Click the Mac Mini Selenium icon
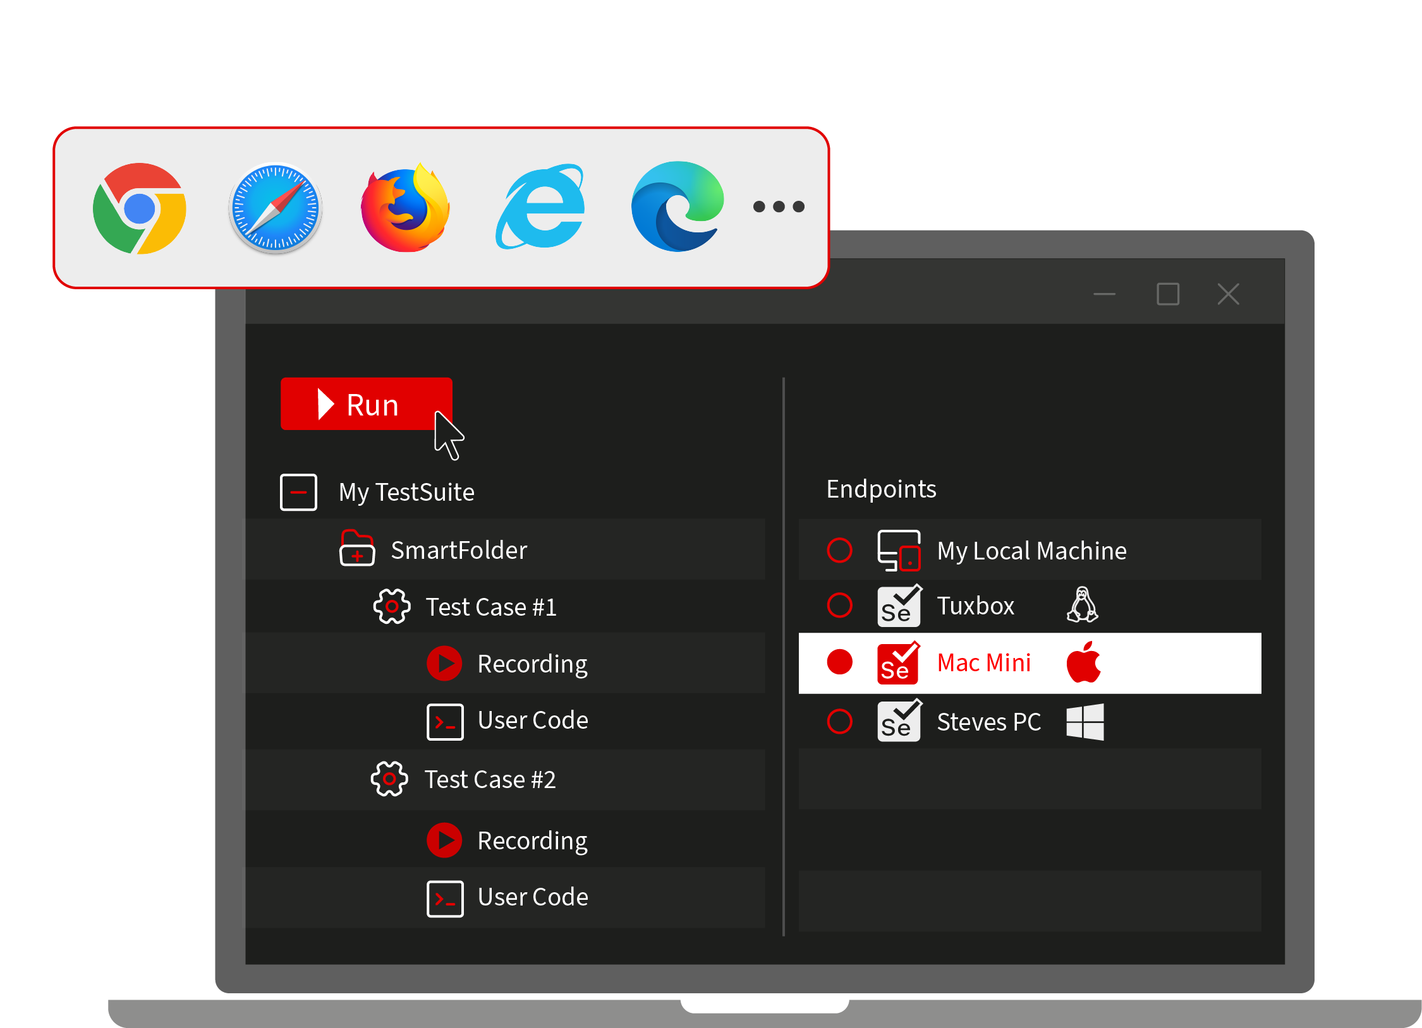This screenshot has width=1422, height=1028. (899, 662)
